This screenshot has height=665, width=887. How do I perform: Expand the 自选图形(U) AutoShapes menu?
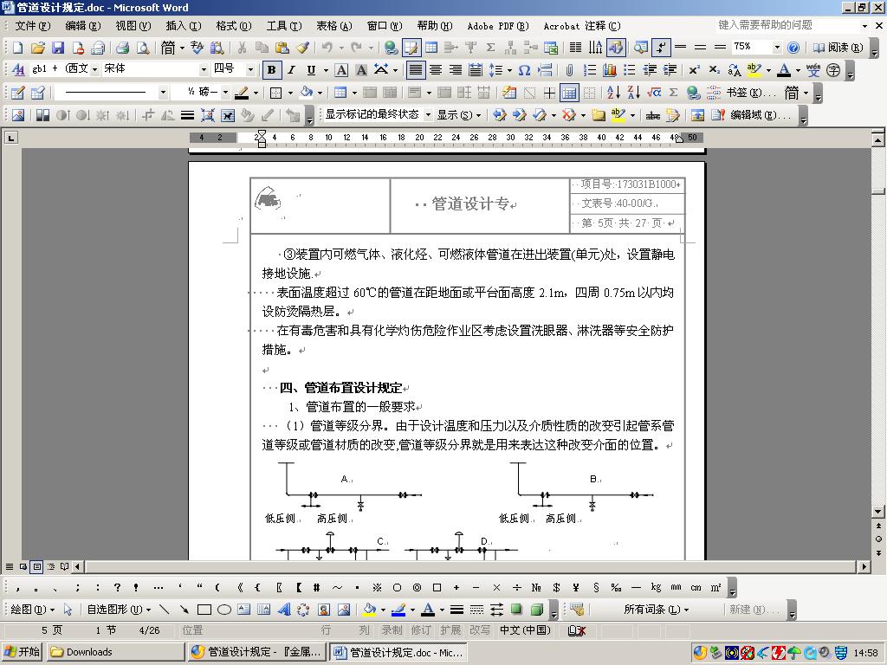pyautogui.click(x=119, y=610)
